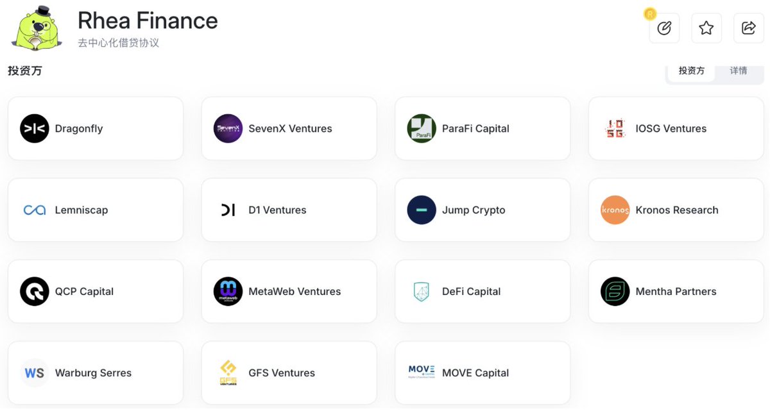The image size is (770, 411).
Task: Click the QCP Capital logo icon
Action: point(35,291)
